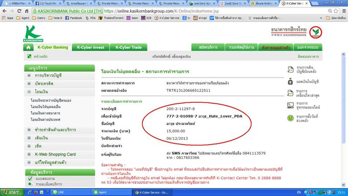The image size is (348, 196).
Task: Open the Apps bookmarks shortcut
Action: (7, 18)
